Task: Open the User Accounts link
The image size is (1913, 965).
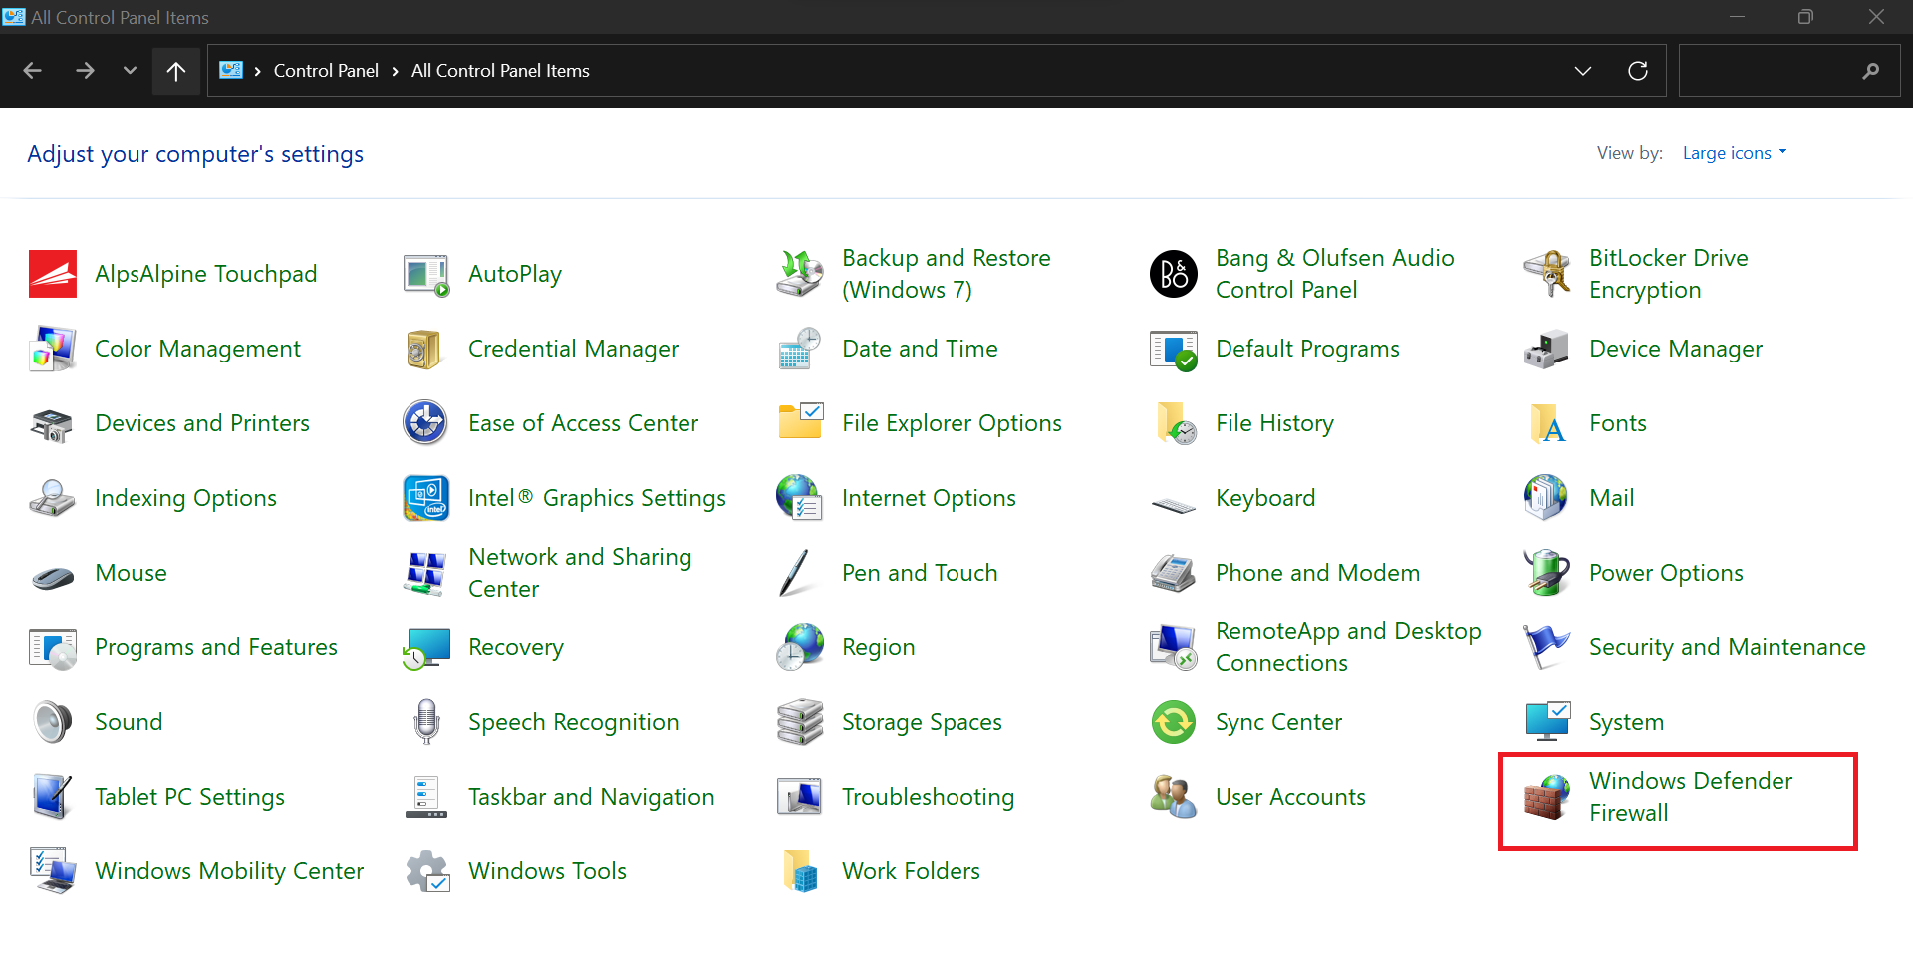Action: pyautogui.click(x=1290, y=797)
